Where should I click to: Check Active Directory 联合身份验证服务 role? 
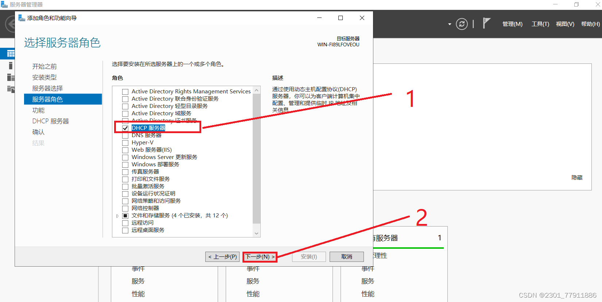[x=125, y=99]
